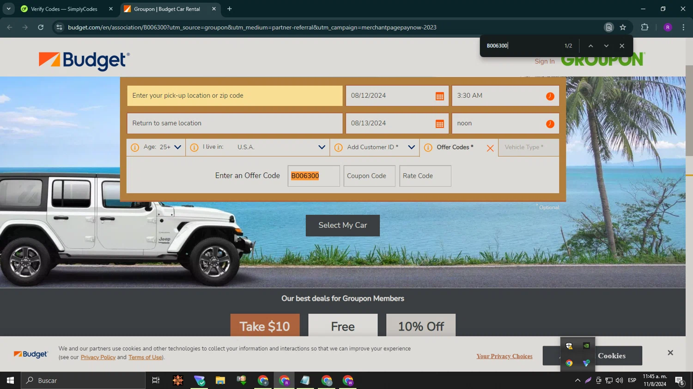
Task: Select the 3:30 AM pick-up time field
Action: click(505, 96)
